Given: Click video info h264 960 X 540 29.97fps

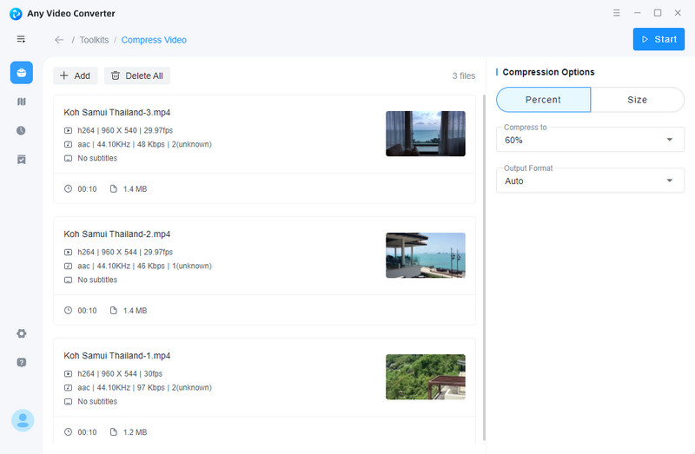Looking at the screenshot, I should tap(118, 131).
